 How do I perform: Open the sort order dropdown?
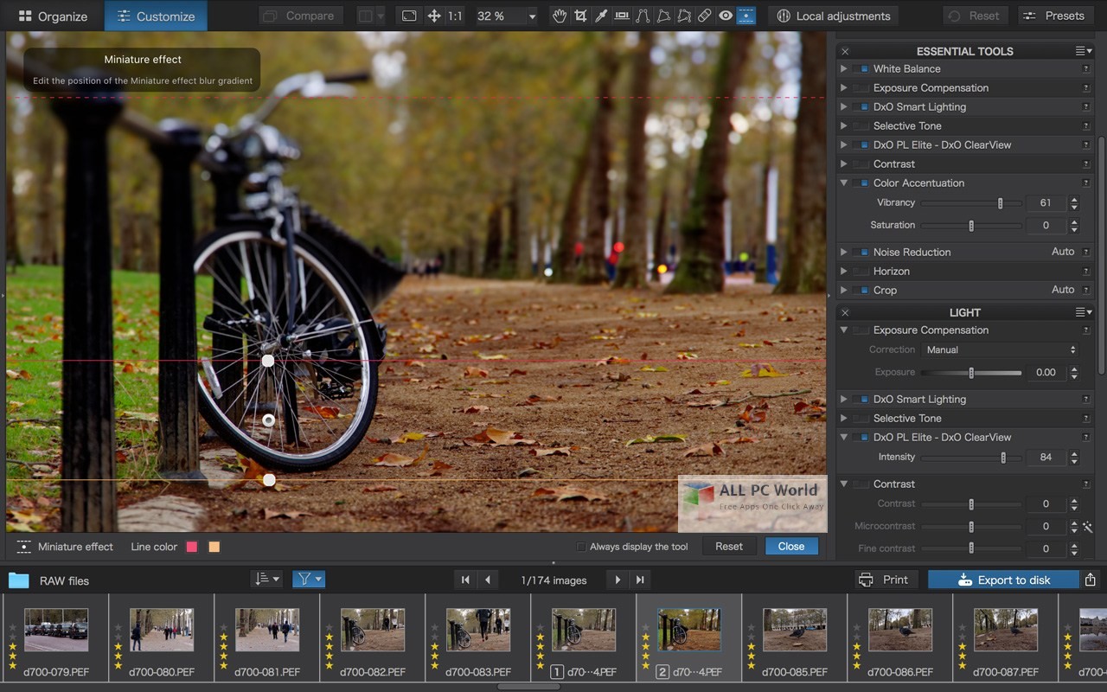click(x=266, y=580)
